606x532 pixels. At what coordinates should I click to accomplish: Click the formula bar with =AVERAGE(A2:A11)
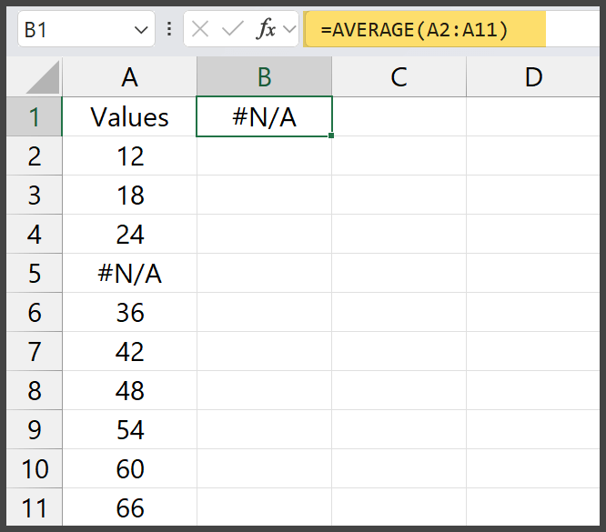[x=452, y=29]
